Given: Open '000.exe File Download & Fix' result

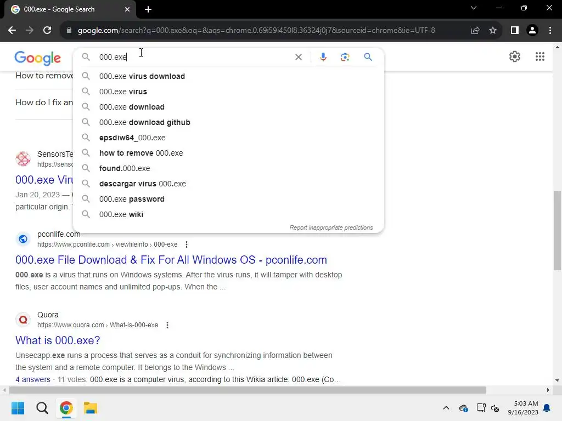Looking at the screenshot, I should pyautogui.click(x=171, y=260).
